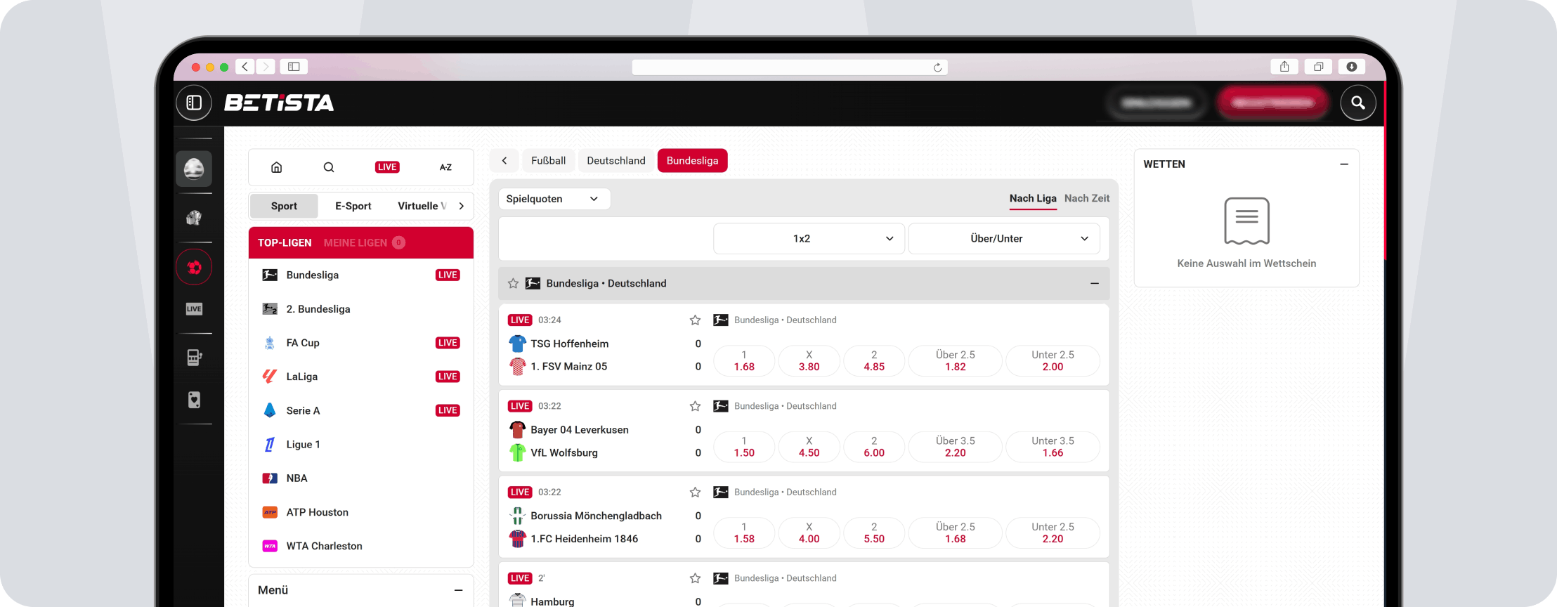This screenshot has height=607, width=1557.
Task: Open the Spielquoten dropdown
Action: (x=554, y=199)
